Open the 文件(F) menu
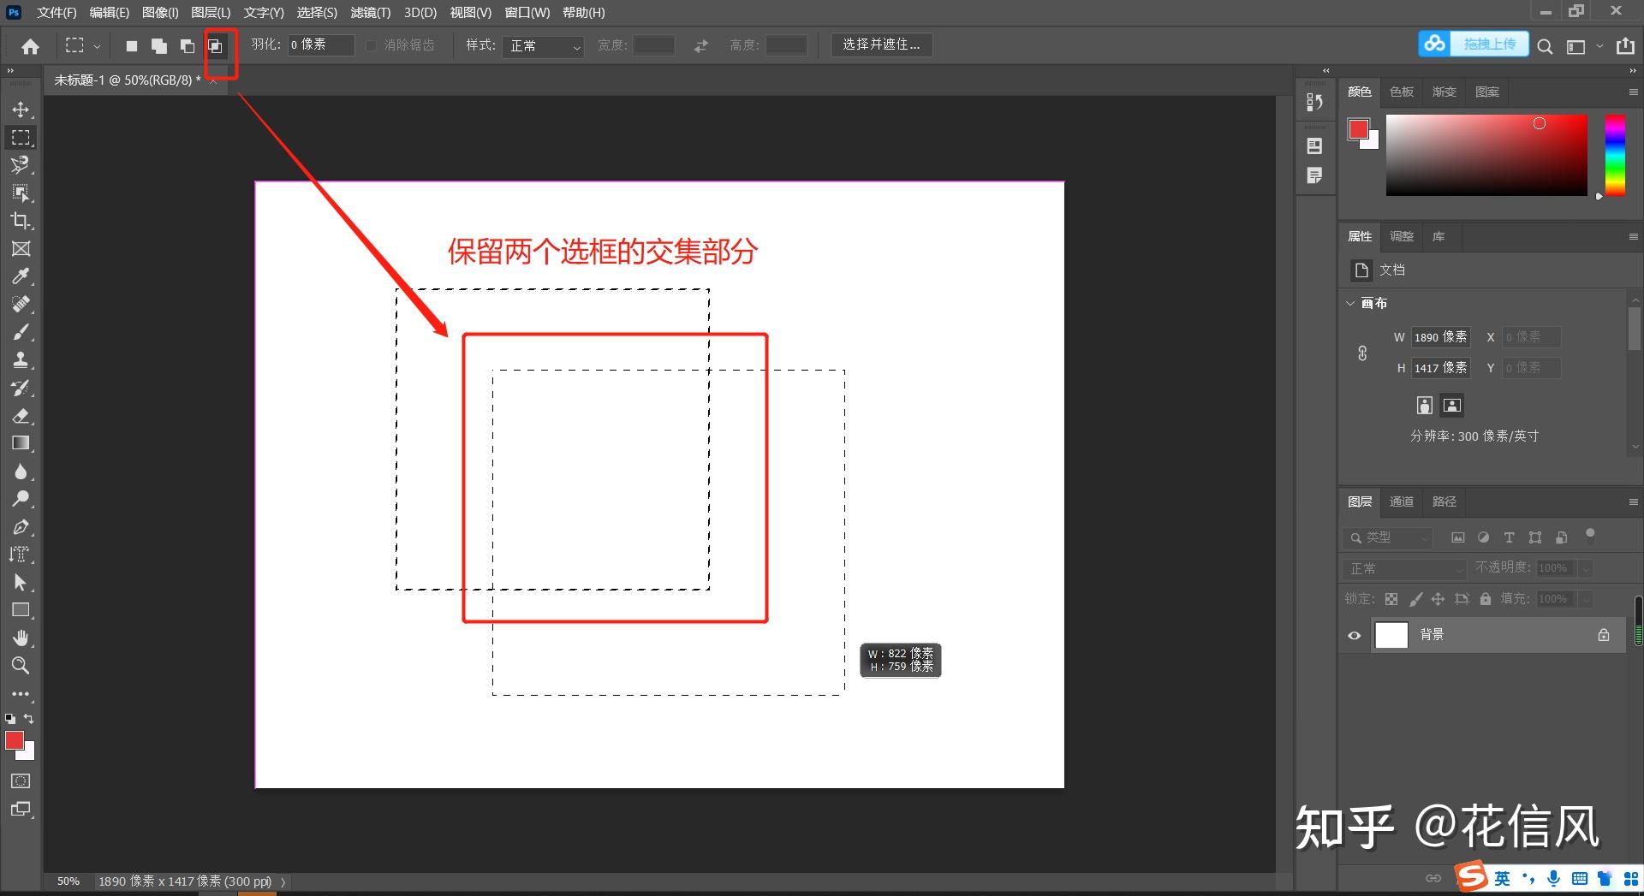Viewport: 1644px width, 896px height. 57,12
